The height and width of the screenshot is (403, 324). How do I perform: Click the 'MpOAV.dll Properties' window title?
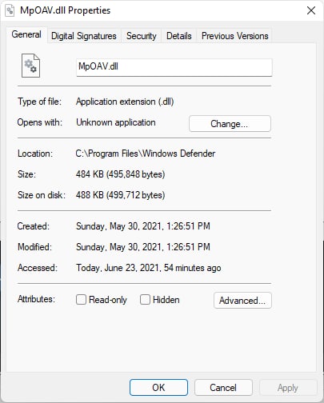(66, 10)
